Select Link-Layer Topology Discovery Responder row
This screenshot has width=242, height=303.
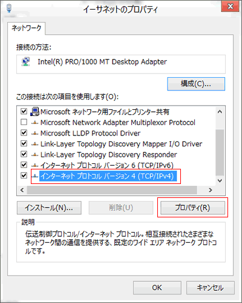(x=109, y=155)
